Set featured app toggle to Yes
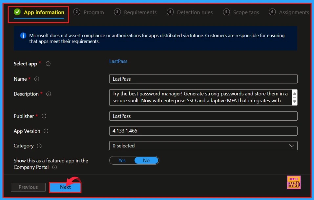The width and height of the screenshot is (314, 200). tap(122, 160)
